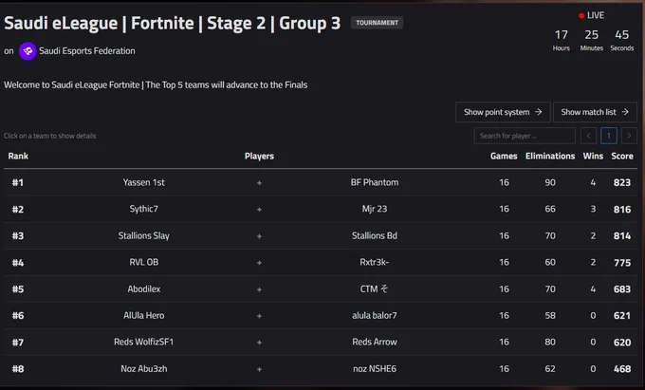Expand rank #8 Noz Abu3zh team details

[x=321, y=368]
